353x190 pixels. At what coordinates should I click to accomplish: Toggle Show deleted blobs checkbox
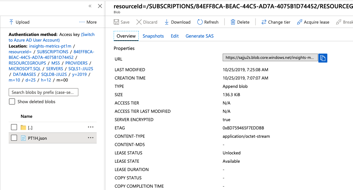coord(12,101)
